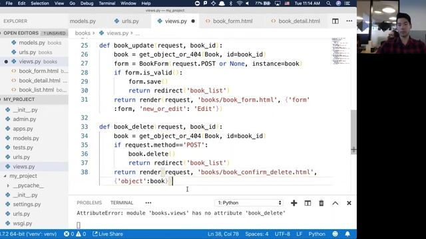Click the clock Tue 11:14 AM
This screenshot has height=239, width=426.
tap(308, 3)
